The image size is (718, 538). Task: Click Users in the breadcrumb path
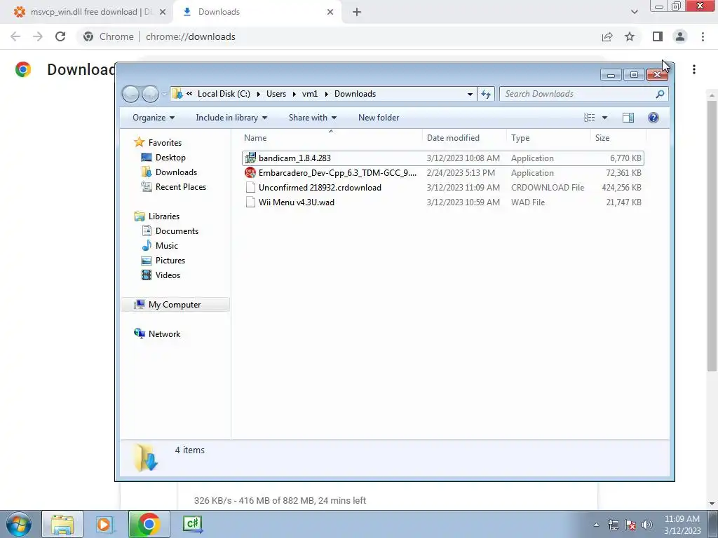tap(276, 94)
